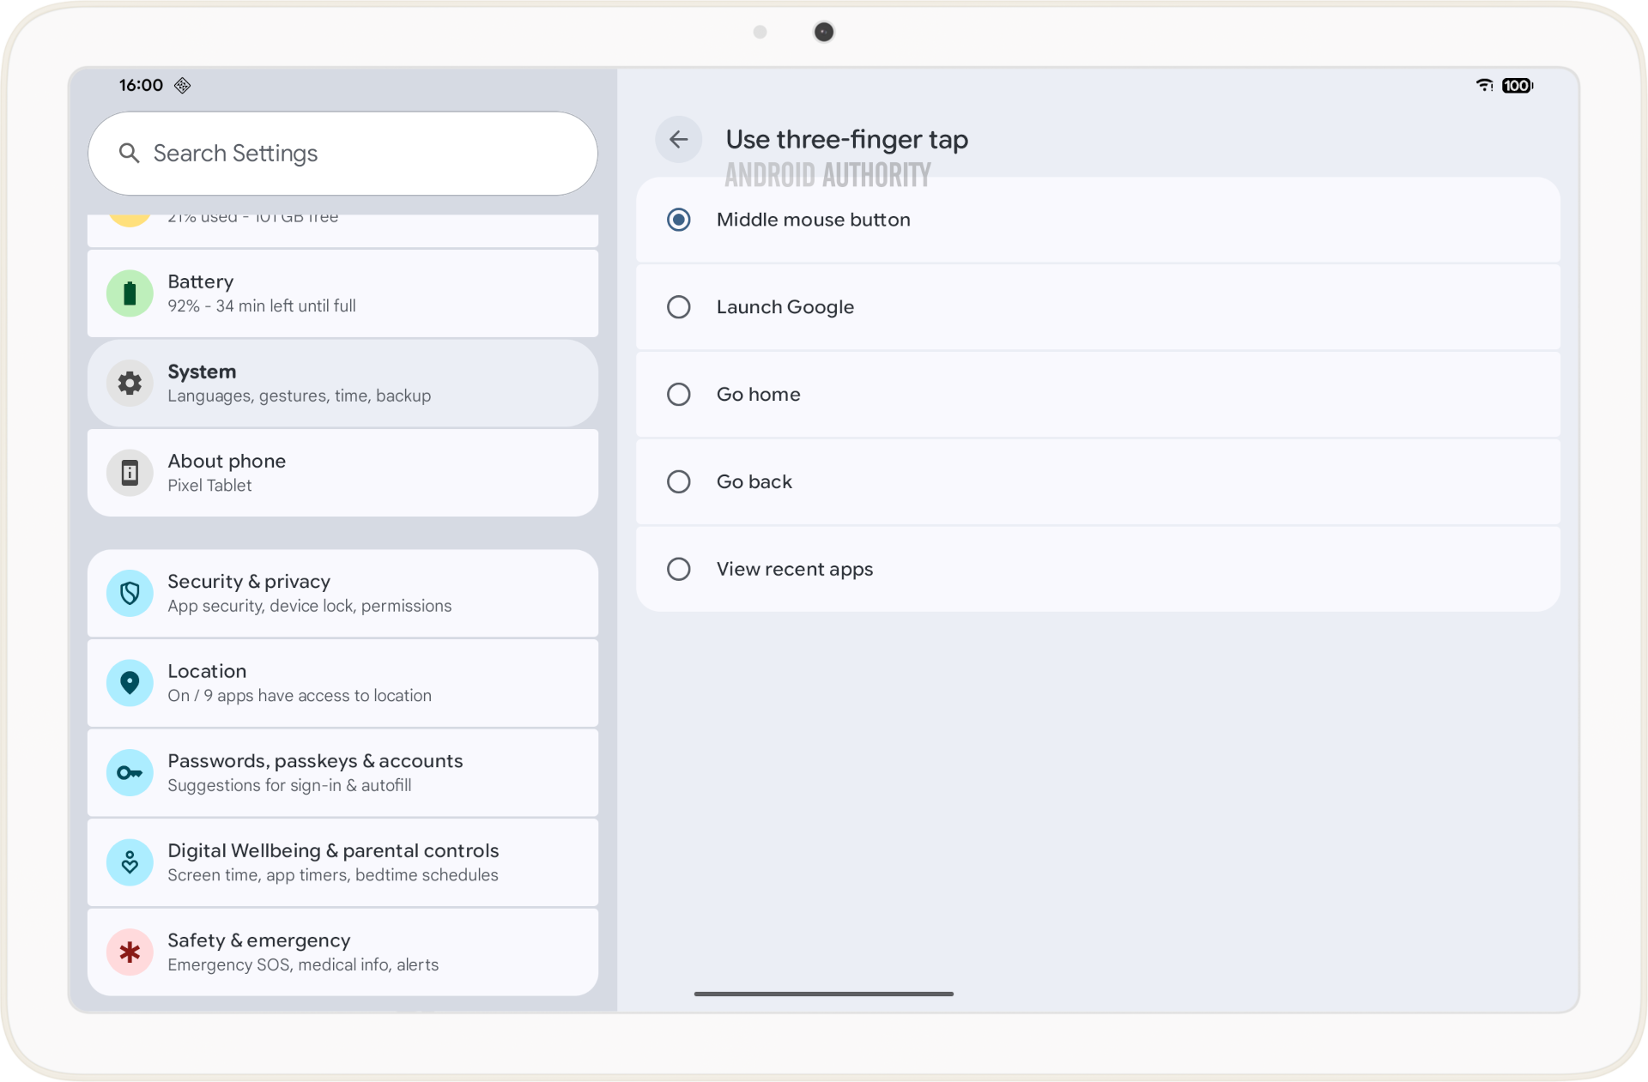This screenshot has height=1082, width=1648.
Task: Click the back arrow button
Action: point(678,139)
